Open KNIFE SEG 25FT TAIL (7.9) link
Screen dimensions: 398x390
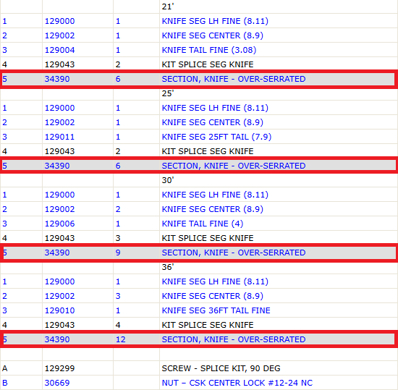coord(216,137)
